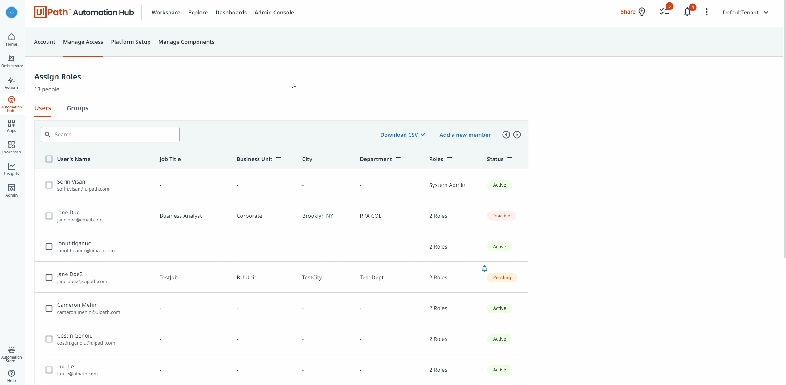The image size is (786, 385).
Task: Select ionut tiganuc's checkbox
Action: pos(49,247)
